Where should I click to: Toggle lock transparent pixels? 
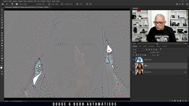click(x=136, y=55)
